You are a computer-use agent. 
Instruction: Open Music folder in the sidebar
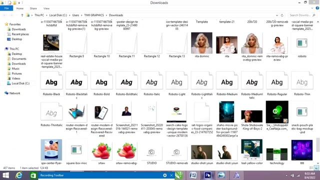[x=15, y=68]
